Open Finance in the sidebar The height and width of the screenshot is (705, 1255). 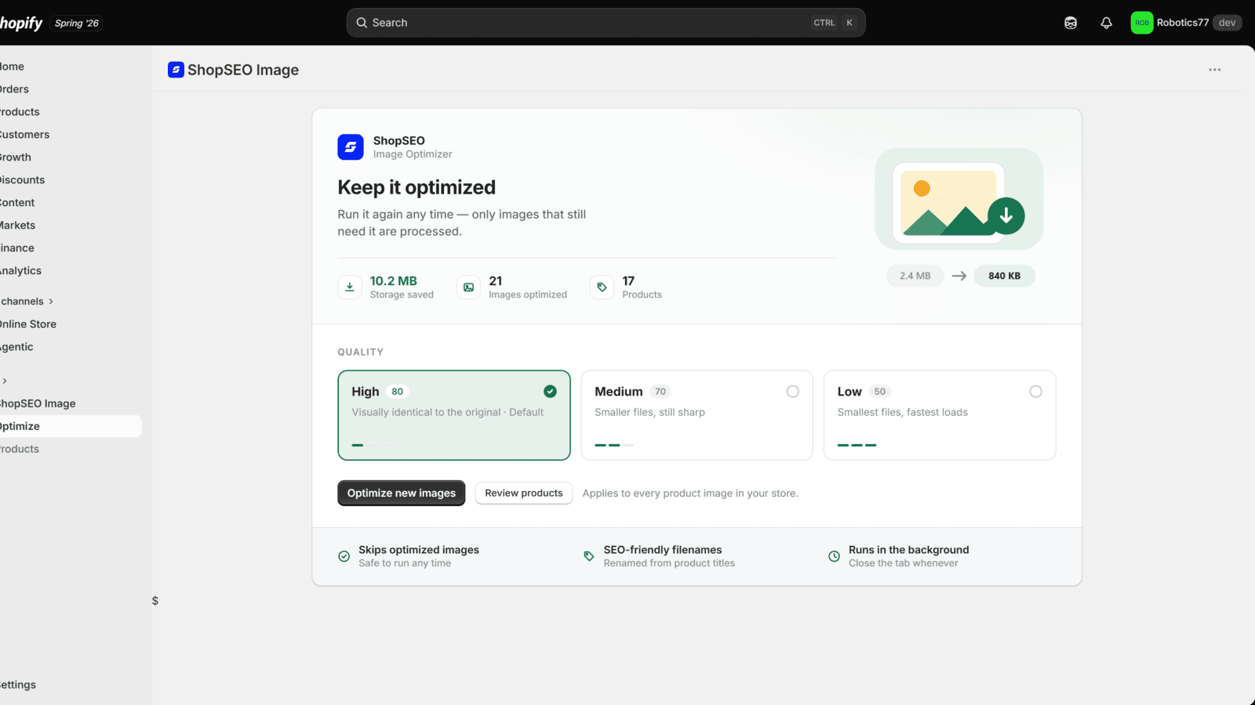click(x=17, y=248)
